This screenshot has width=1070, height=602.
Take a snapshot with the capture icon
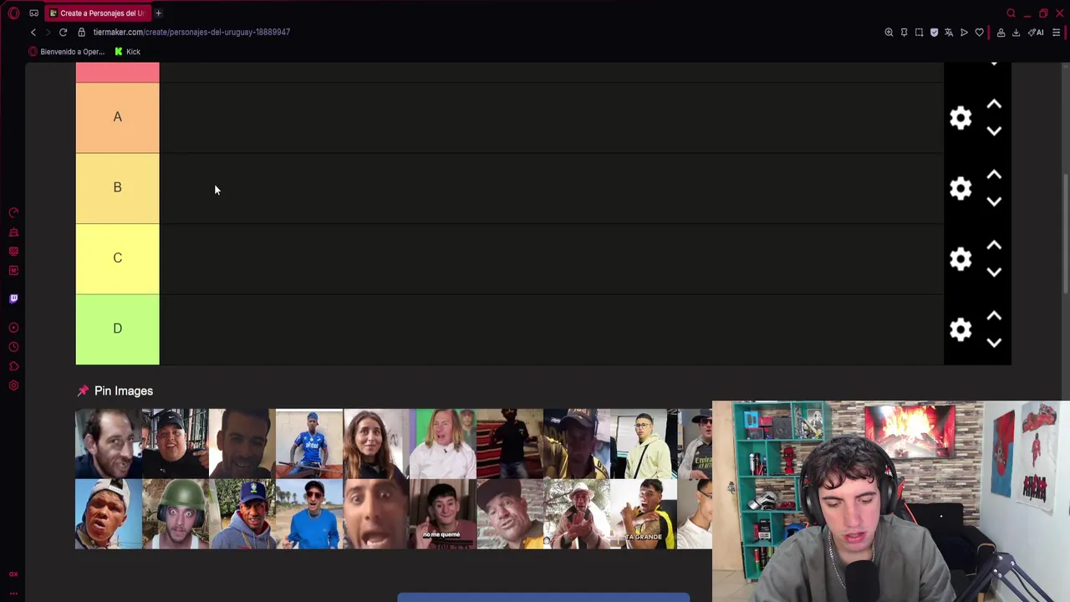pyautogui.click(x=919, y=33)
